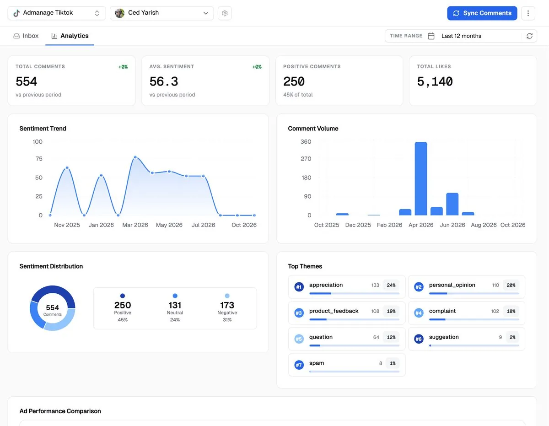The image size is (549, 426).
Task: Click the Jun 2026 bar in Comment Volume
Action: coord(452,204)
